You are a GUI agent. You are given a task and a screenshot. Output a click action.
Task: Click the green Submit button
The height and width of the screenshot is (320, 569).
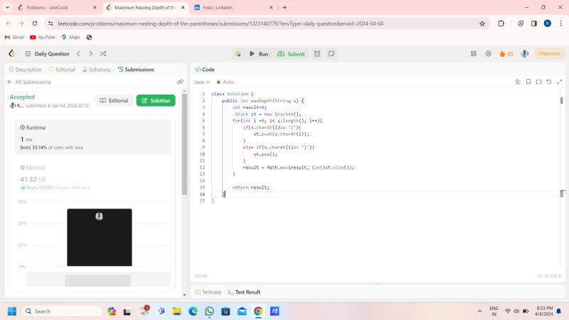point(291,53)
